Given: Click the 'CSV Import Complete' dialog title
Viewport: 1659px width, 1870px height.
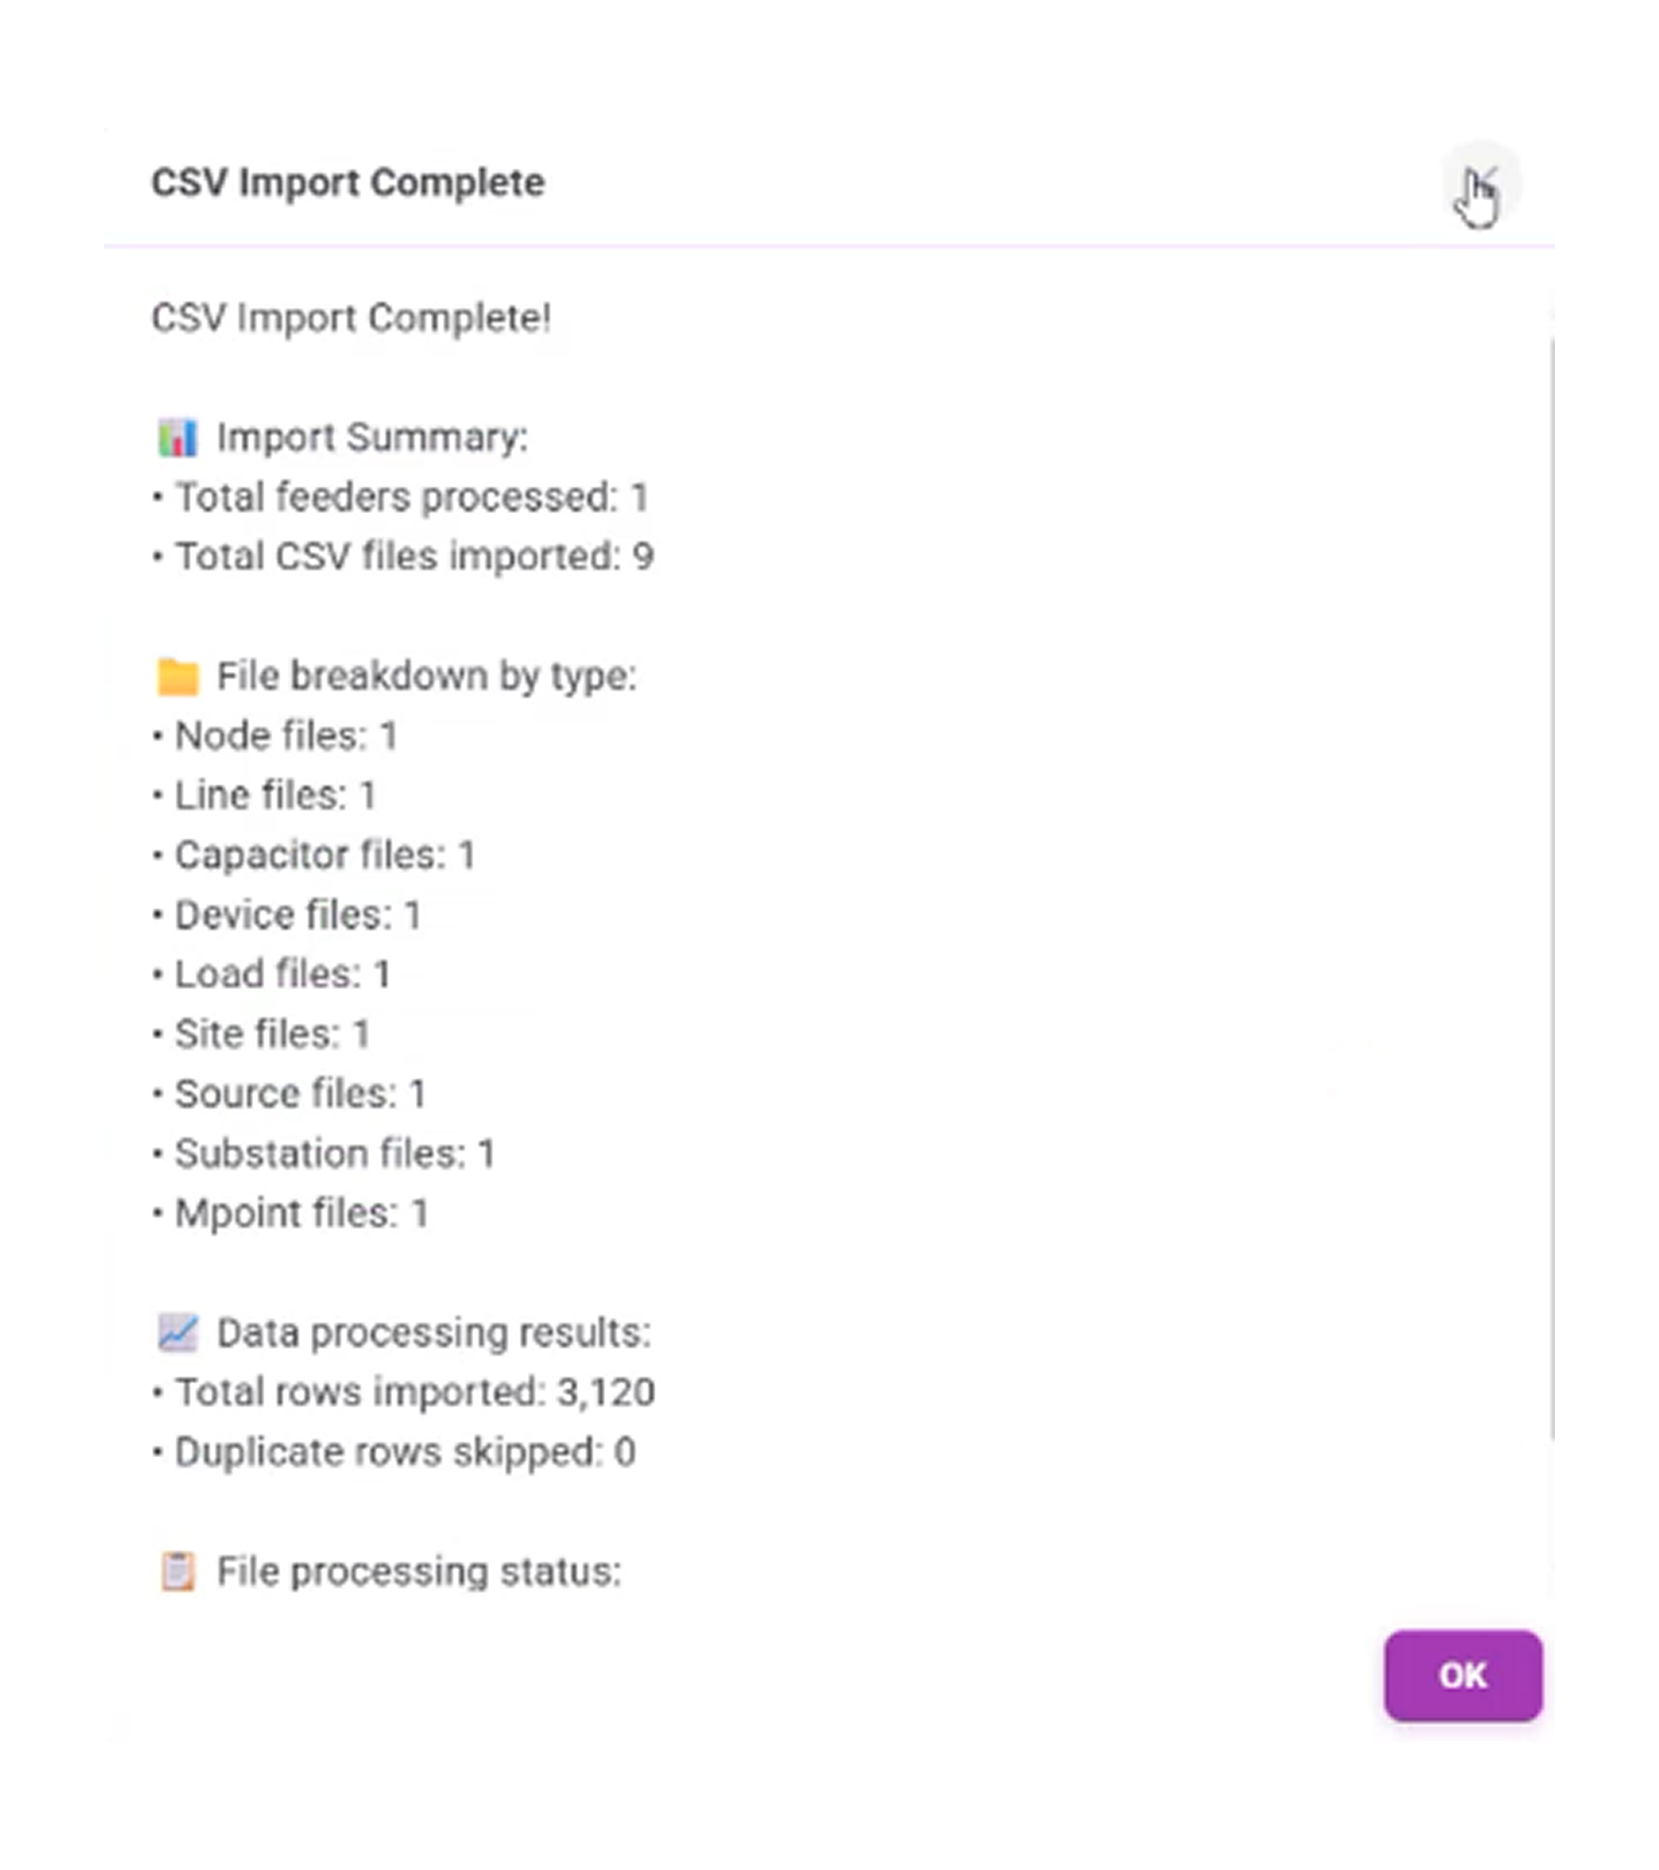Looking at the screenshot, I should click(x=347, y=183).
